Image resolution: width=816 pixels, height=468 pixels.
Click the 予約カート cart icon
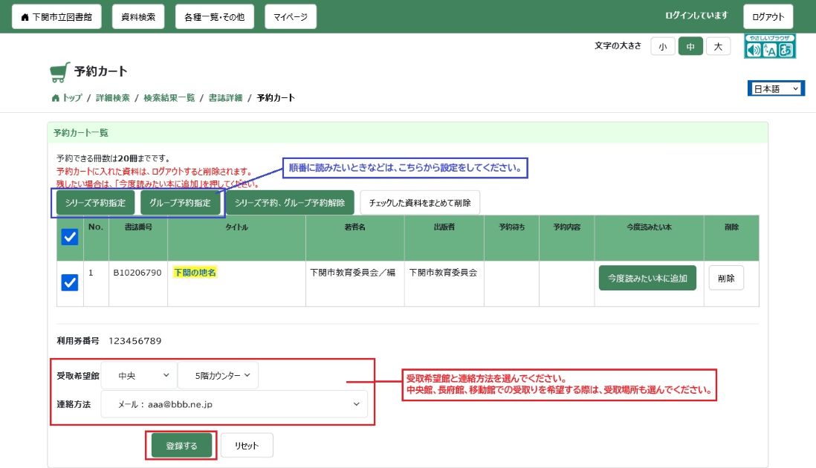coord(60,72)
